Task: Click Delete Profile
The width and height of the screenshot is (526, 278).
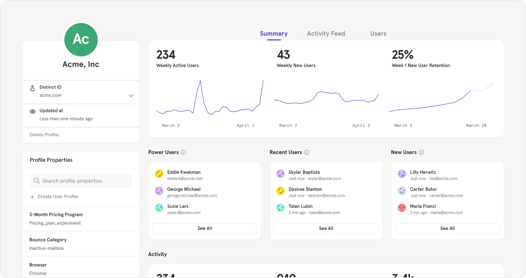Action: point(44,134)
